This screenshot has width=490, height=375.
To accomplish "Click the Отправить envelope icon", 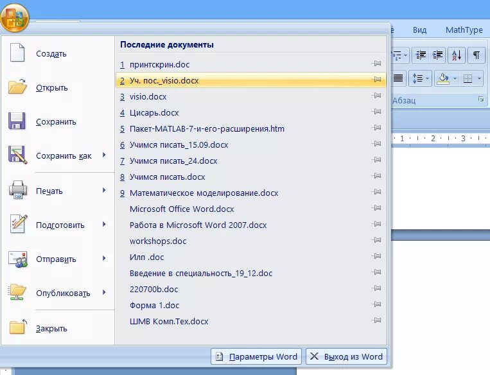I will [x=18, y=259].
